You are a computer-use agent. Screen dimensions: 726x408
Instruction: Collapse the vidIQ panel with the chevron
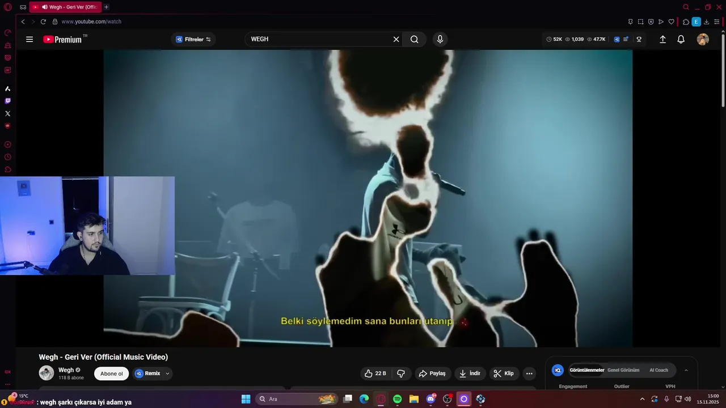pyautogui.click(x=686, y=370)
